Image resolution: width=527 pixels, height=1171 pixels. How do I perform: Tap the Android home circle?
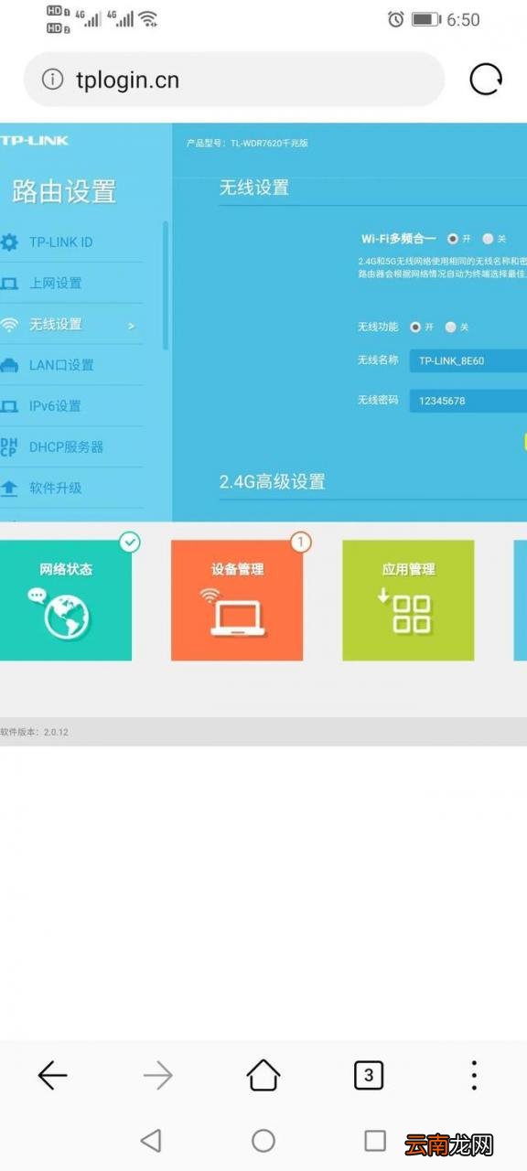(263, 1140)
